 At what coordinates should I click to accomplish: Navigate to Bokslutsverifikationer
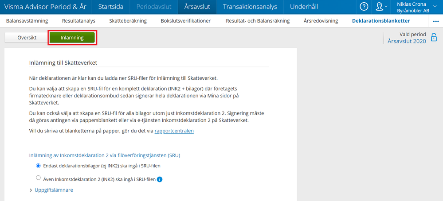(185, 21)
